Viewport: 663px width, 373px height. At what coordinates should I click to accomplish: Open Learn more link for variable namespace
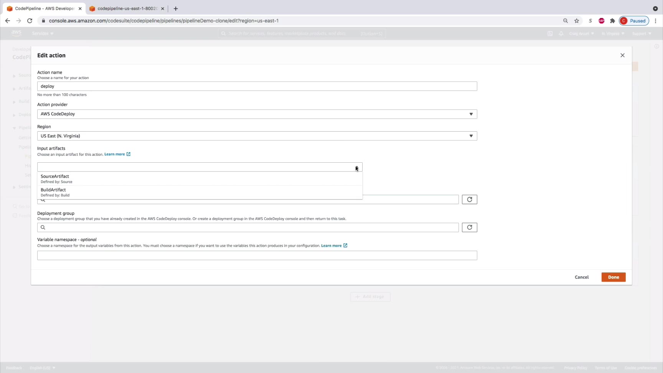334,246
